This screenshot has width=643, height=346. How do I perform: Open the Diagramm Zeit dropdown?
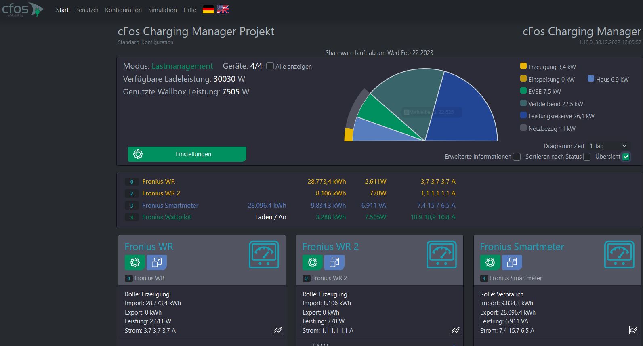click(x=608, y=146)
